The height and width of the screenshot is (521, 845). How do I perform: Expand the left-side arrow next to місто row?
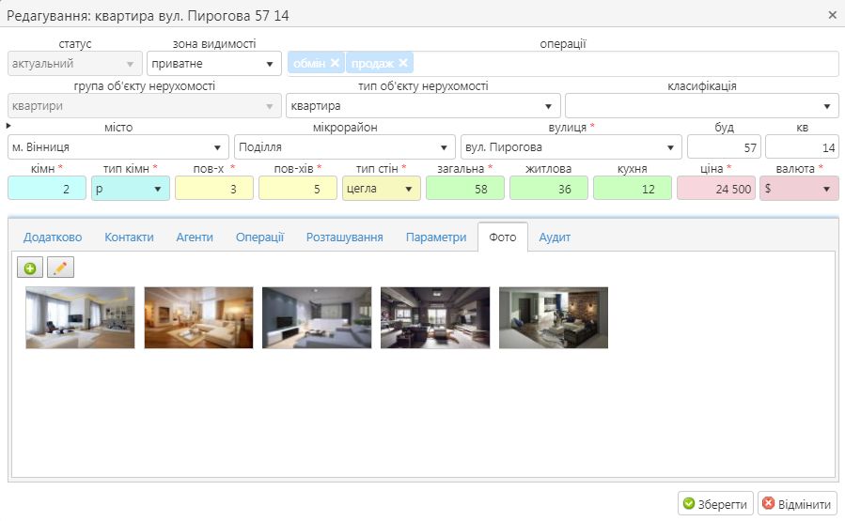coord(8,126)
